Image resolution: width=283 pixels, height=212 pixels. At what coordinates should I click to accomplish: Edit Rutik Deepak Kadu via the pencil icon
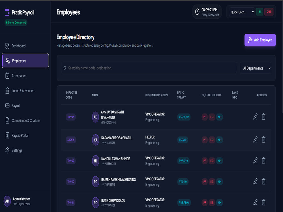(x=255, y=202)
